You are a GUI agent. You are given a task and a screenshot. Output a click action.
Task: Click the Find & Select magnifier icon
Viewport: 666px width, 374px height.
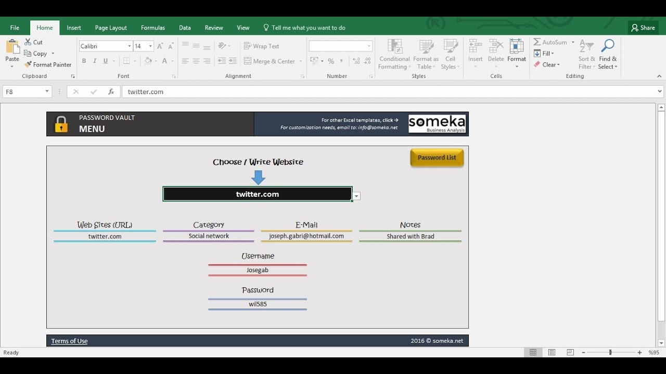607,46
